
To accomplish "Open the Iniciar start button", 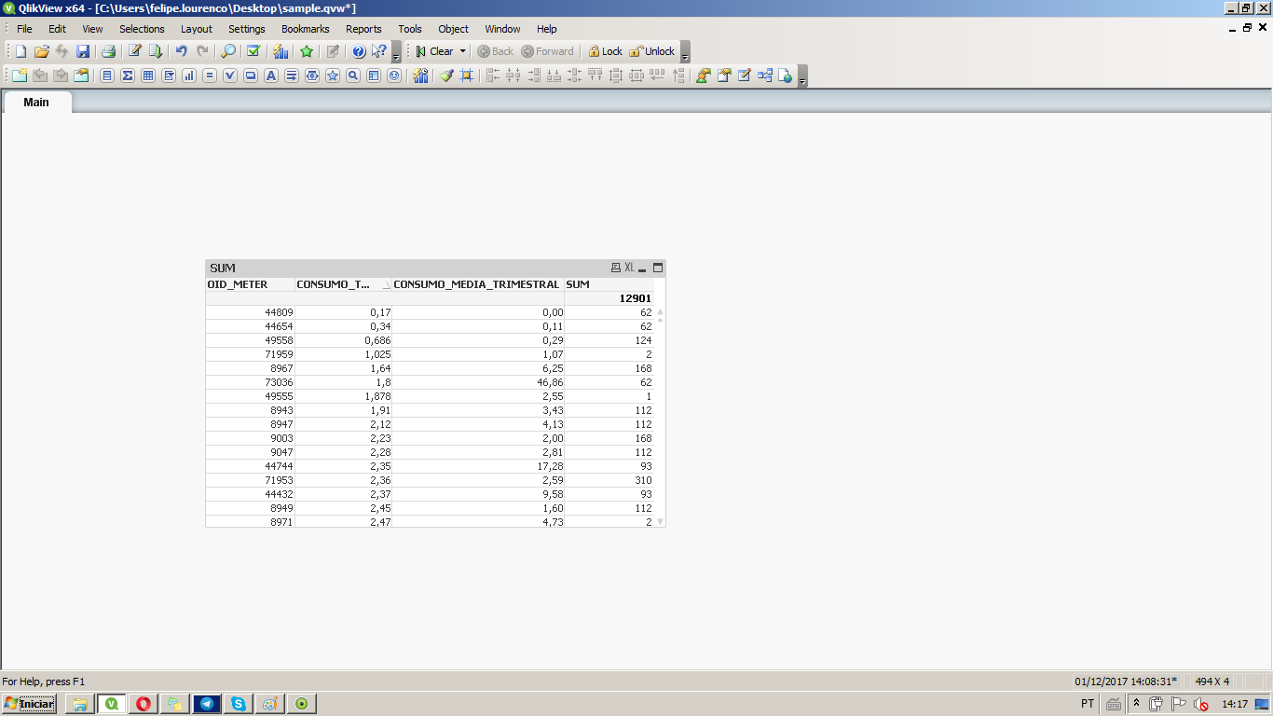I will tap(29, 704).
